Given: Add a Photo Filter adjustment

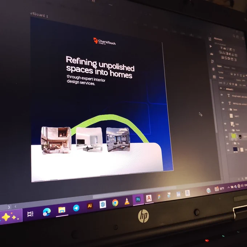Looking at the screenshot, I should (230, 54).
